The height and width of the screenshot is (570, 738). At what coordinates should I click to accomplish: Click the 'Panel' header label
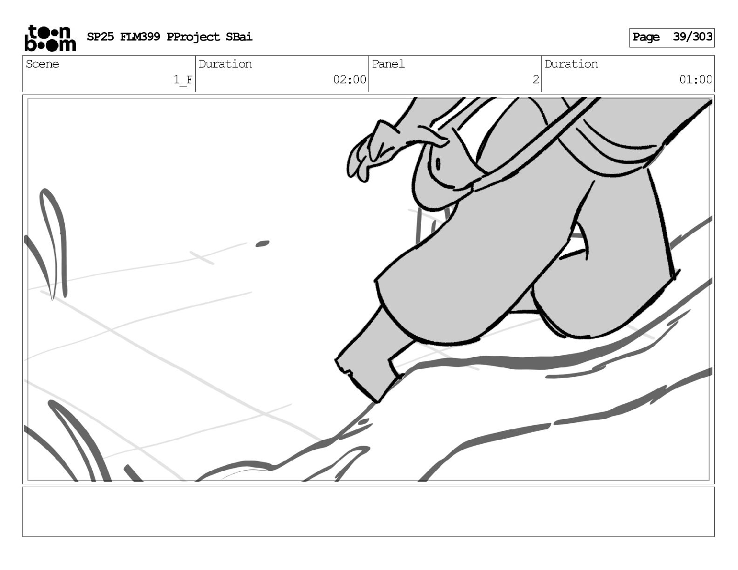point(388,64)
